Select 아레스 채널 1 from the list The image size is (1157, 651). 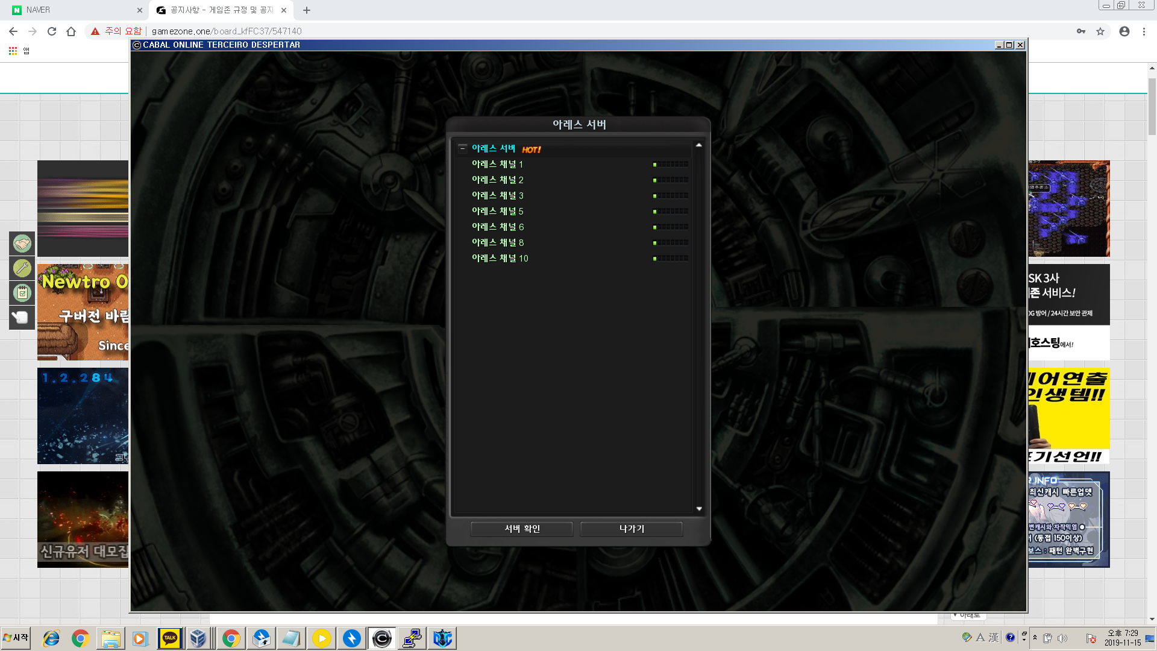coord(497,164)
